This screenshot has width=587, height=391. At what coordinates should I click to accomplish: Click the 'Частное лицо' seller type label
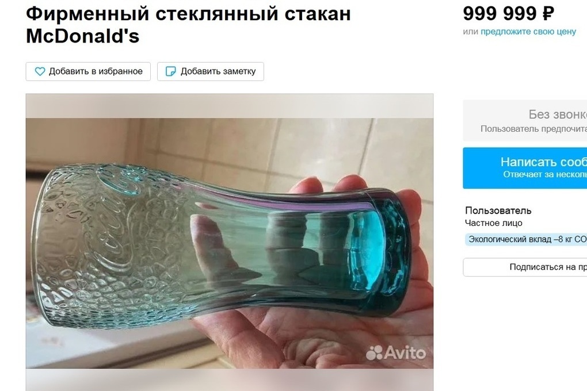[493, 223]
